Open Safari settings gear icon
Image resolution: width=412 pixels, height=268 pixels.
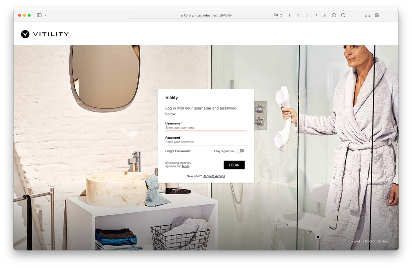point(377,15)
